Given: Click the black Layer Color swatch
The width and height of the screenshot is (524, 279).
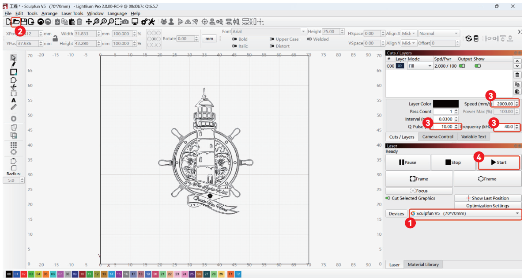Looking at the screenshot, I should pyautogui.click(x=446, y=104).
